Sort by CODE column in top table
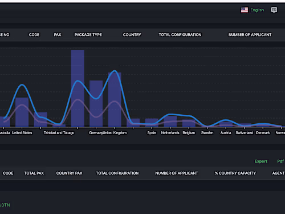The height and width of the screenshot is (214, 285). pos(34,35)
